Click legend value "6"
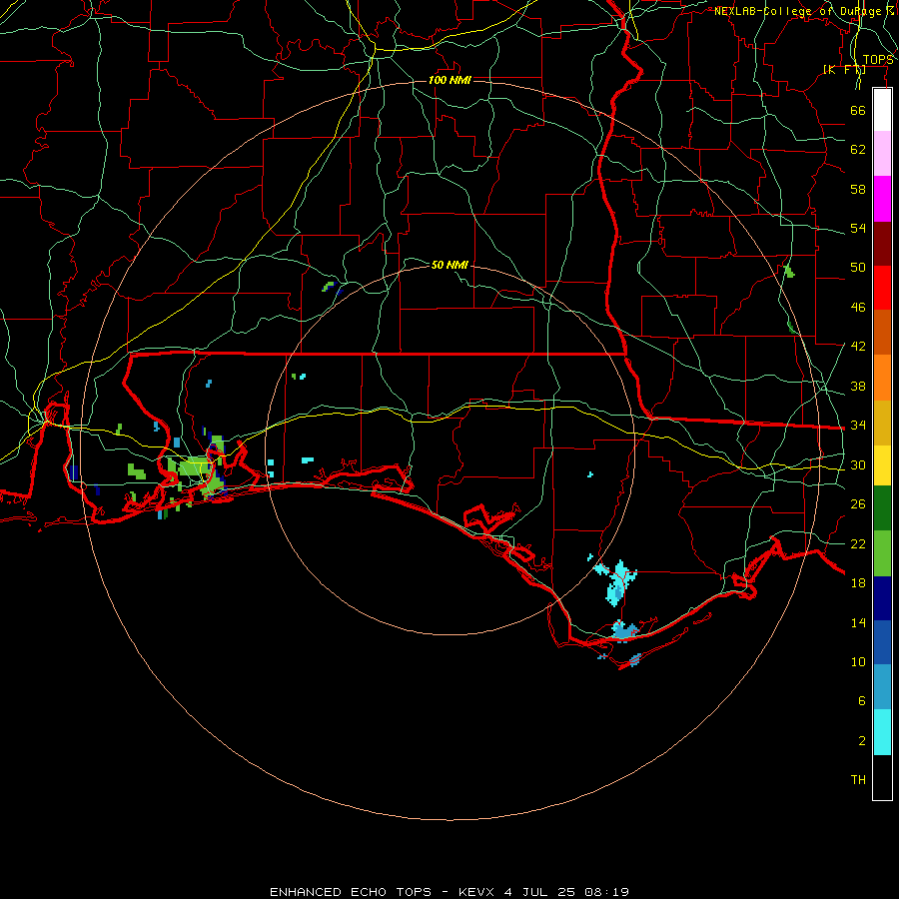This screenshot has width=899, height=899. pyautogui.click(x=862, y=701)
